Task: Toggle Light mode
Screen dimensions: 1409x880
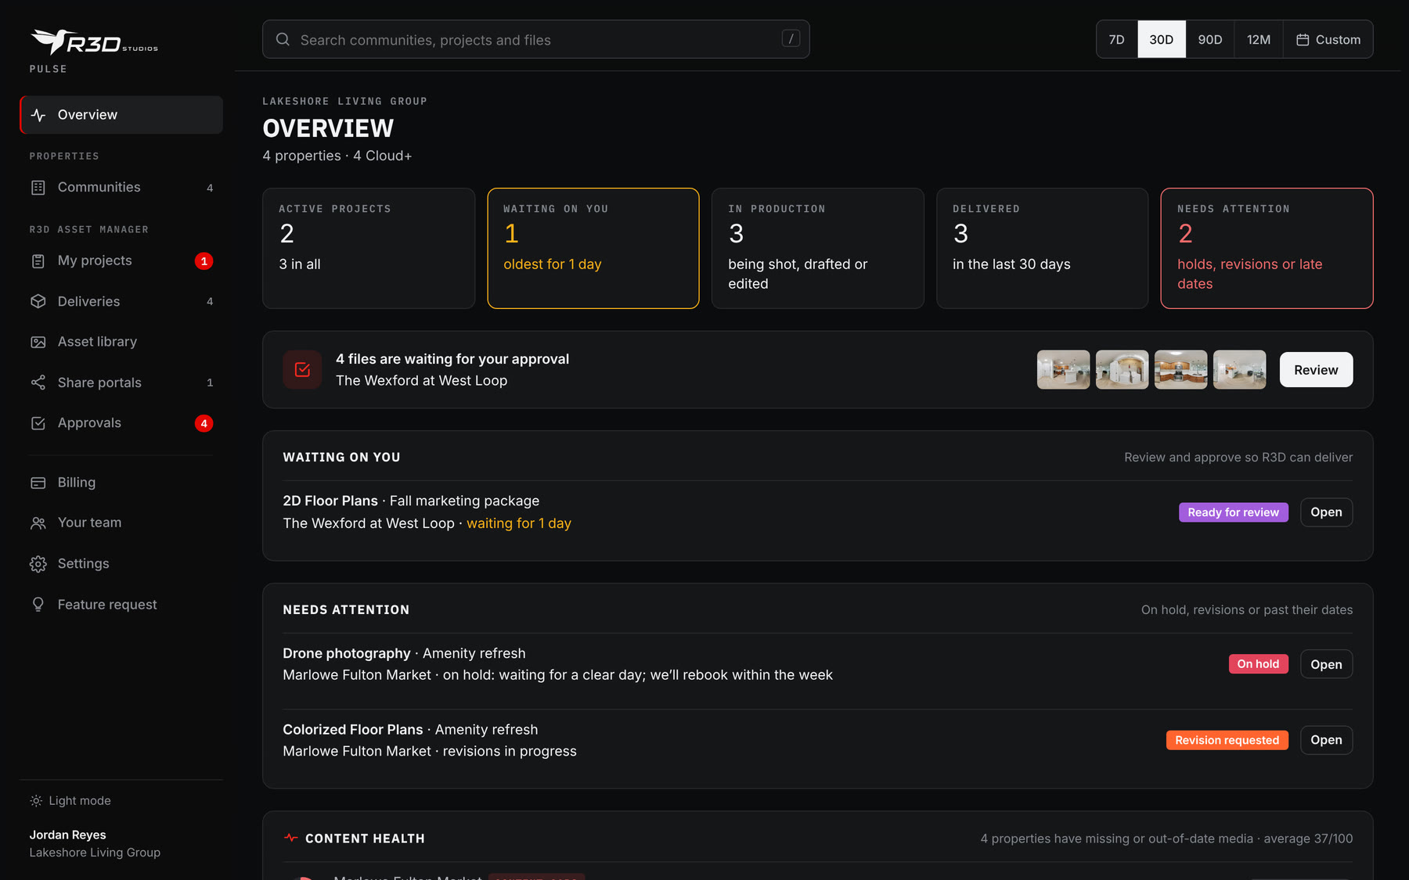Action: pyautogui.click(x=70, y=801)
